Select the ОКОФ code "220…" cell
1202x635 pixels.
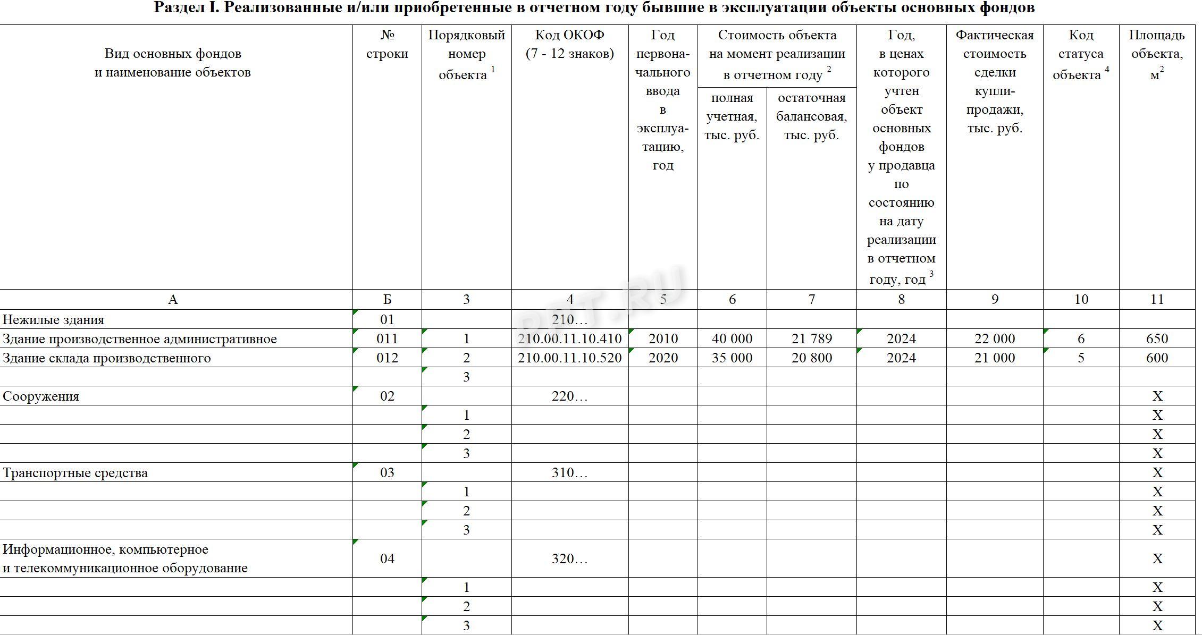570,396
